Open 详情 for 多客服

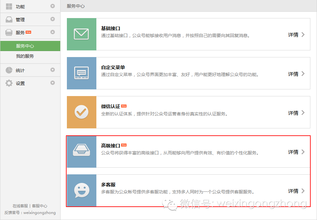pos(293,191)
